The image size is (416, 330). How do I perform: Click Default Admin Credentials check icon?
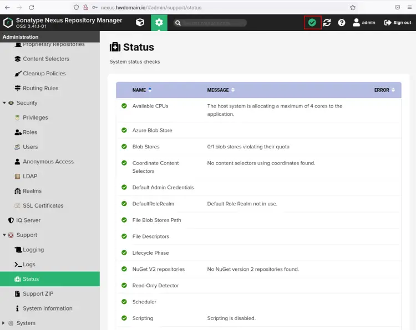[124, 187]
